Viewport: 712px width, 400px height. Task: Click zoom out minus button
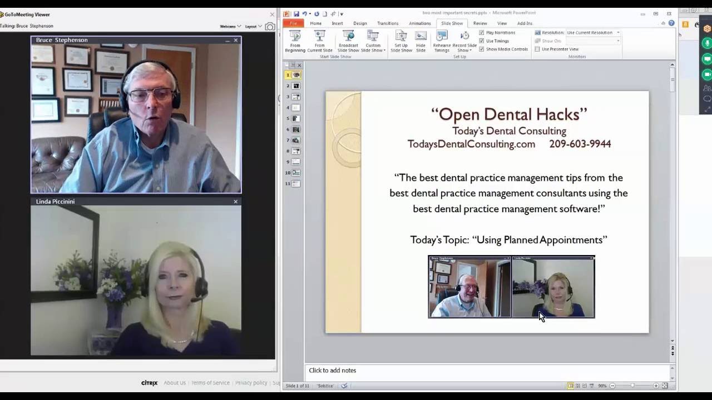[x=612, y=386]
